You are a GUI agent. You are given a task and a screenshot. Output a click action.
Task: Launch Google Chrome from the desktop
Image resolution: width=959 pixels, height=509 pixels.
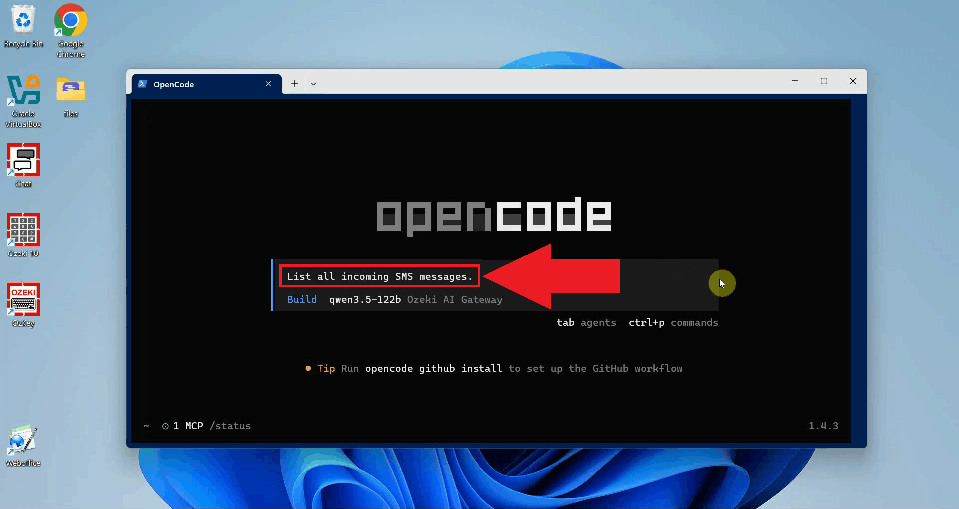(x=71, y=31)
